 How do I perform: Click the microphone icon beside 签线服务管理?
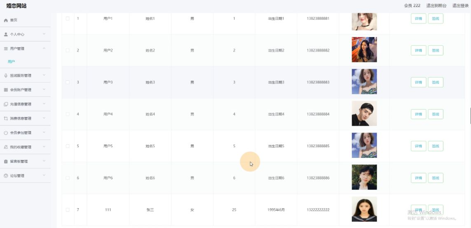click(6, 76)
